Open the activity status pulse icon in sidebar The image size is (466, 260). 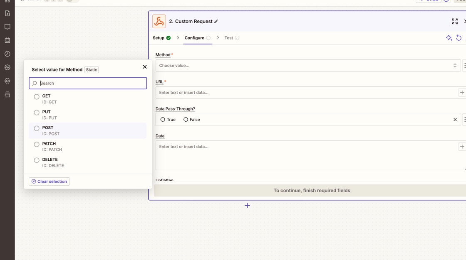(7, 67)
